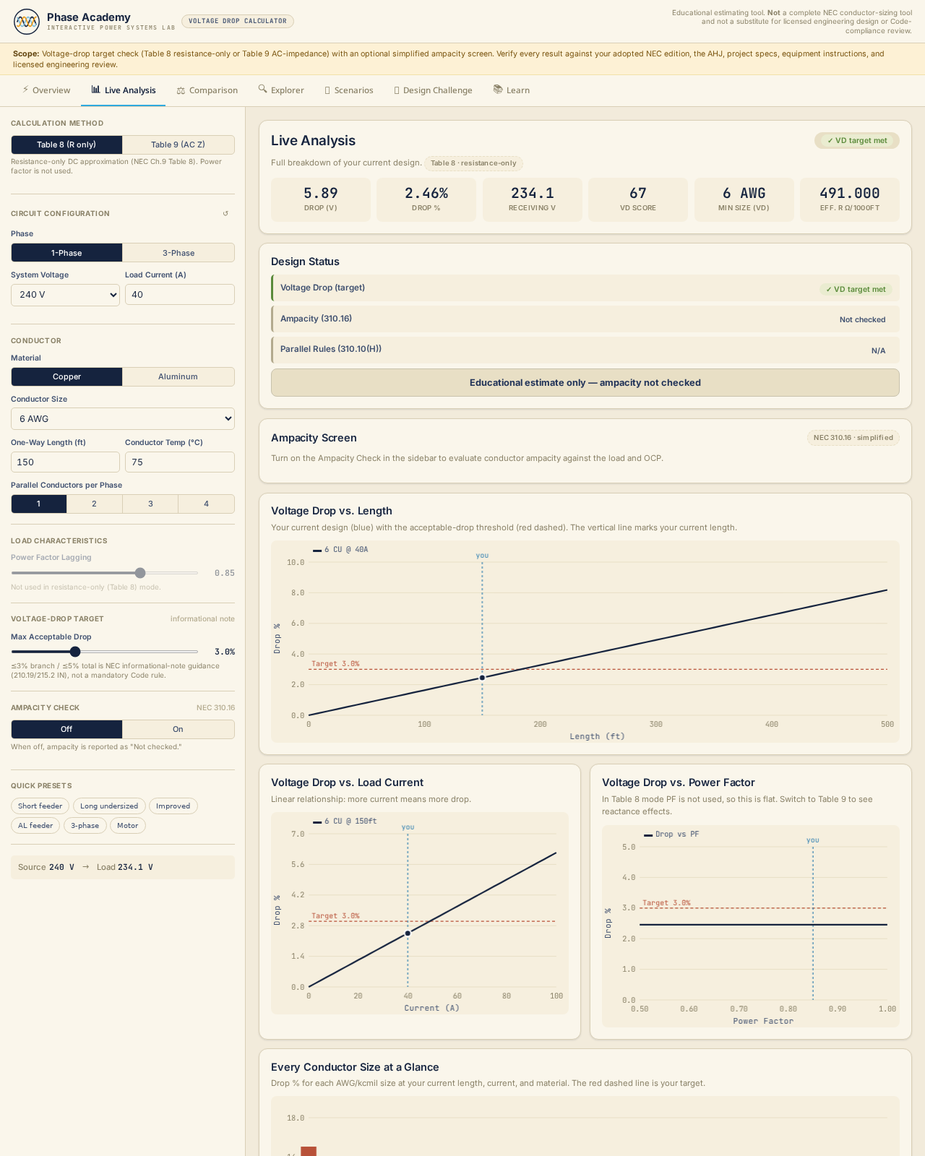Click the One-Way Length input field
The height and width of the screenshot is (1156, 925).
pyautogui.click(x=65, y=462)
